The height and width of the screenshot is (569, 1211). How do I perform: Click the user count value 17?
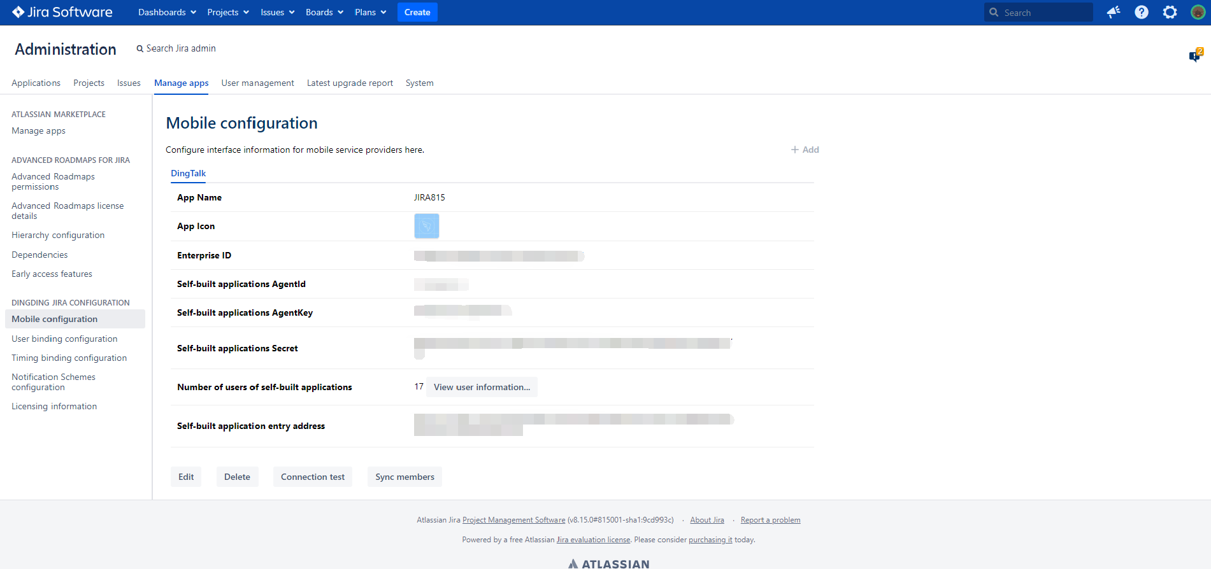[x=419, y=386]
